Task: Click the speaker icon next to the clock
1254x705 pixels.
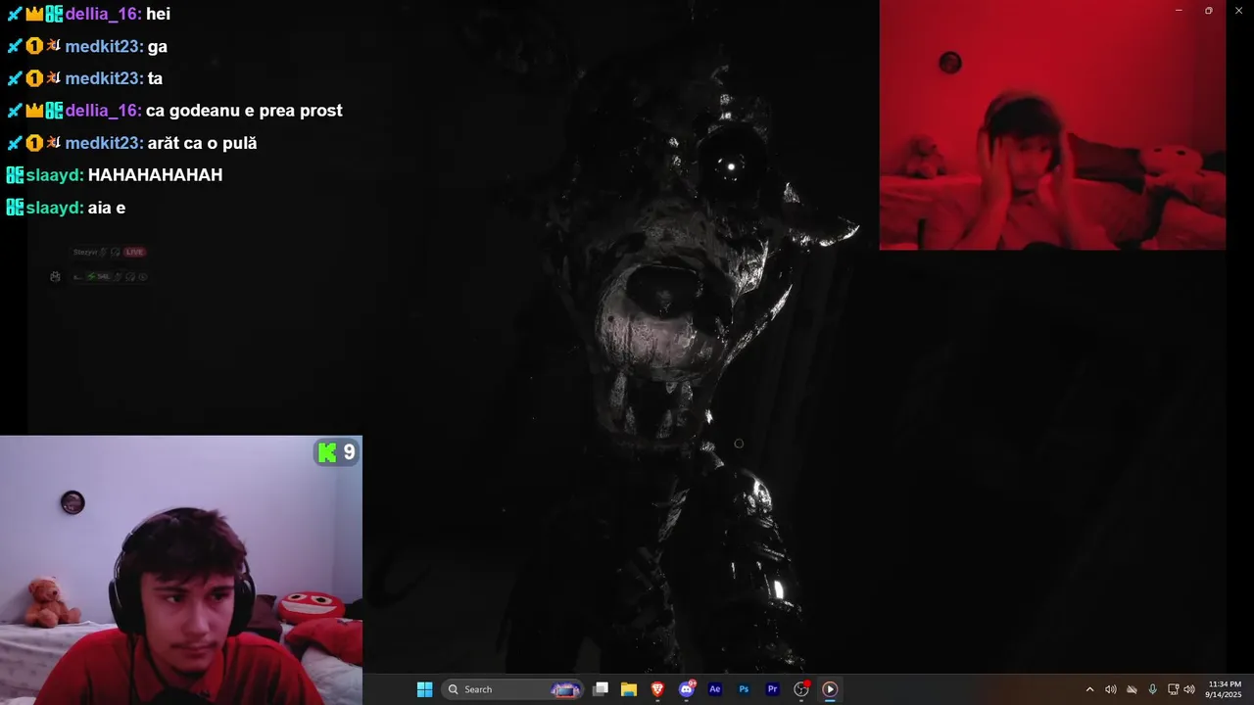Action: (x=1189, y=689)
